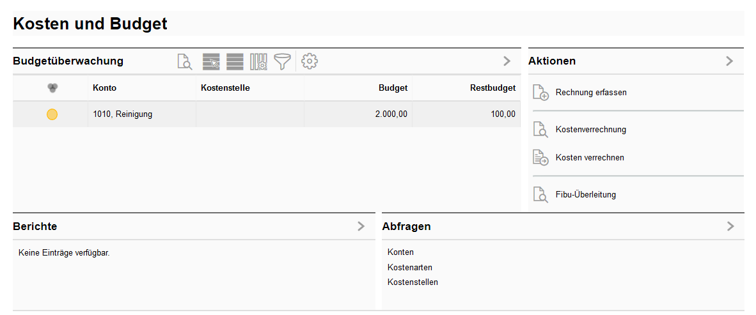Open Budgetüberwachung settings gear
The height and width of the screenshot is (315, 756).
pos(310,61)
